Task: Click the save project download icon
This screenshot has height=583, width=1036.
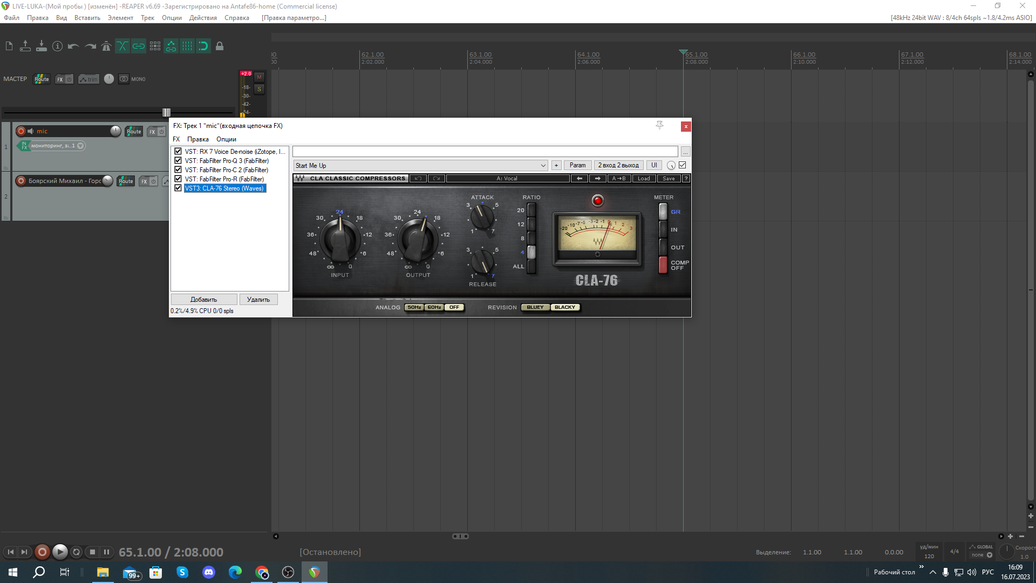Action: point(42,46)
